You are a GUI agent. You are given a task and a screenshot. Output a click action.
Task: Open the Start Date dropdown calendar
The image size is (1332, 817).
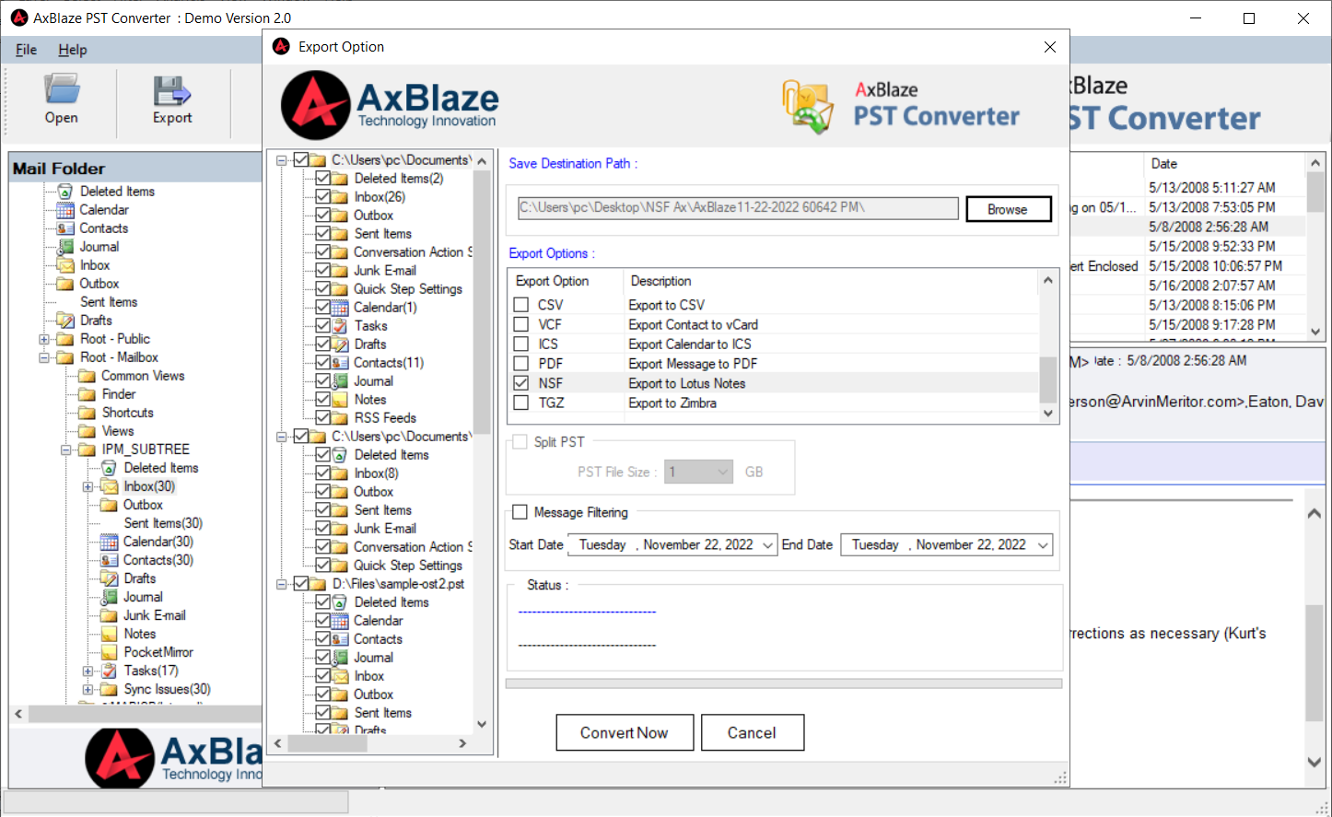767,545
